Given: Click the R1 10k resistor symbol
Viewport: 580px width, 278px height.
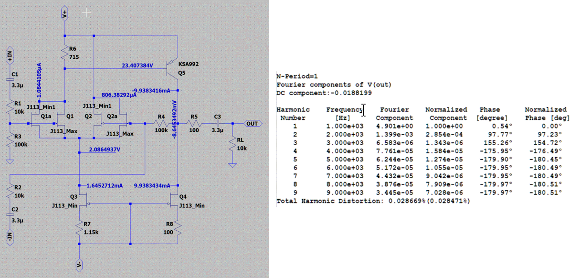Looking at the screenshot, I should click(11, 107).
